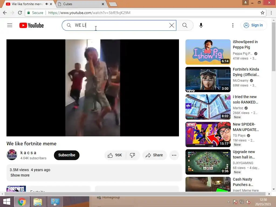Click the DJXYGAMING channel name

pyautogui.click(x=243, y=163)
